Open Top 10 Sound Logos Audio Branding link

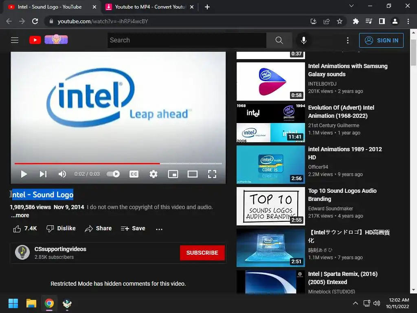342,195
